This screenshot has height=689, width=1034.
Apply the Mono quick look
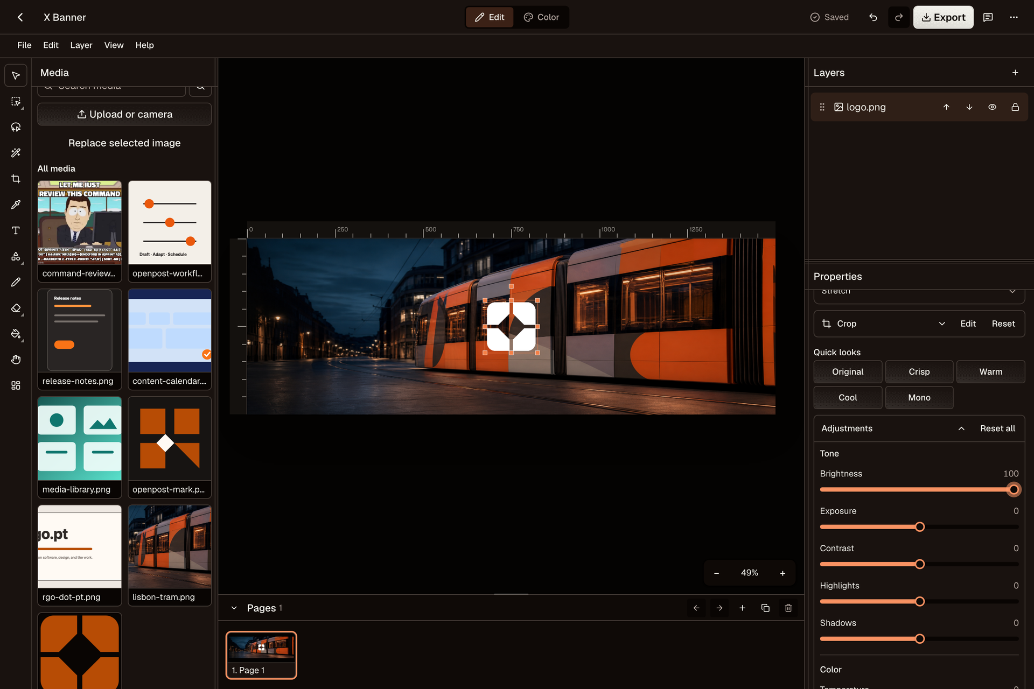click(919, 398)
